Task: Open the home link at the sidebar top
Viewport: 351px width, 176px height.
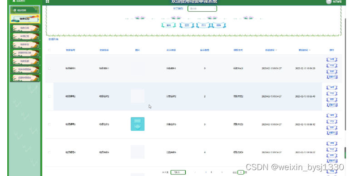Action: tap(19, 1)
